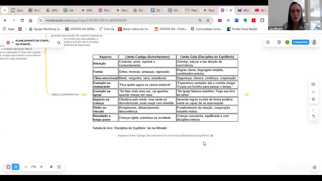322x181 pixels.
Task: Open the Comunidade Const... bookmark
Action: coord(207,29)
